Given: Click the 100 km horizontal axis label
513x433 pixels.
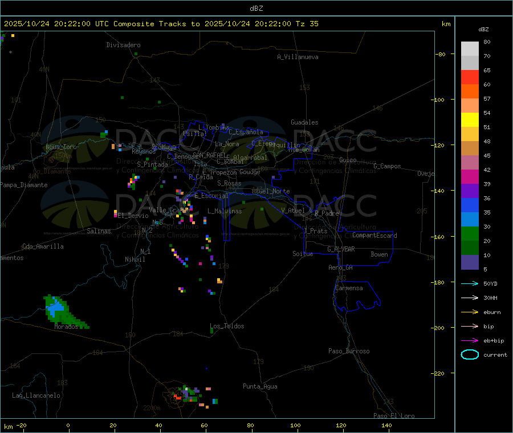Looking at the screenshot, I should pos(295,425).
